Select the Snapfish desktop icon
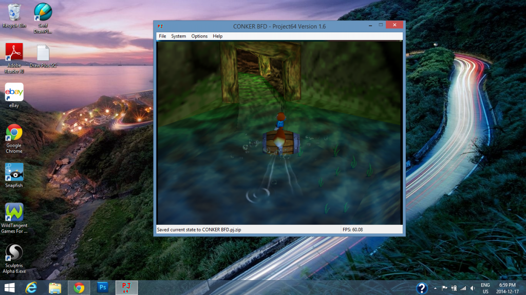Viewport: 526px width, 295px height. (14, 174)
